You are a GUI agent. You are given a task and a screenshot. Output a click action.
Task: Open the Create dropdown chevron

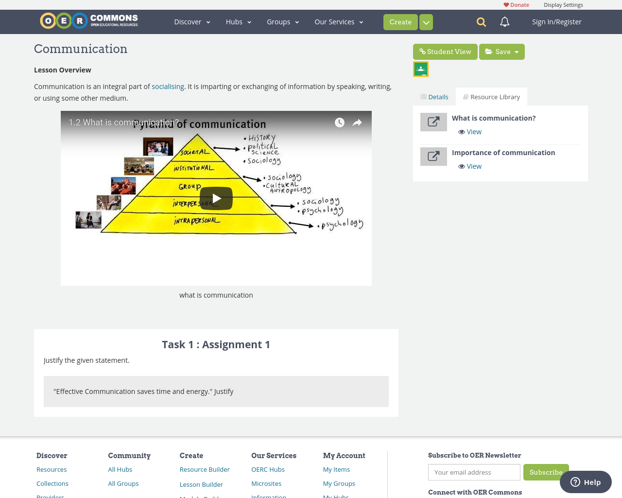point(426,21)
